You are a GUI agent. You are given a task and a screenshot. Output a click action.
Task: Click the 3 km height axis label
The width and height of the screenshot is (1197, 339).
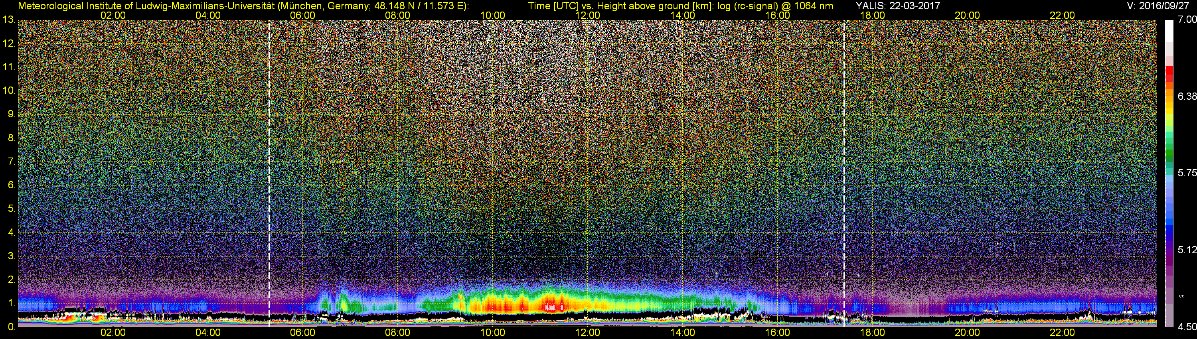click(12, 256)
